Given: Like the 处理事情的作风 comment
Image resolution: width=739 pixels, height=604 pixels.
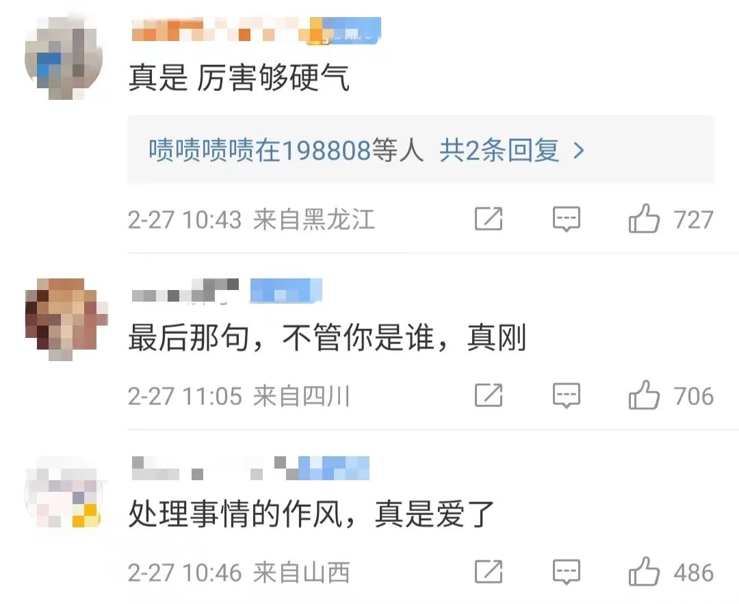Looking at the screenshot, I should tap(644, 571).
